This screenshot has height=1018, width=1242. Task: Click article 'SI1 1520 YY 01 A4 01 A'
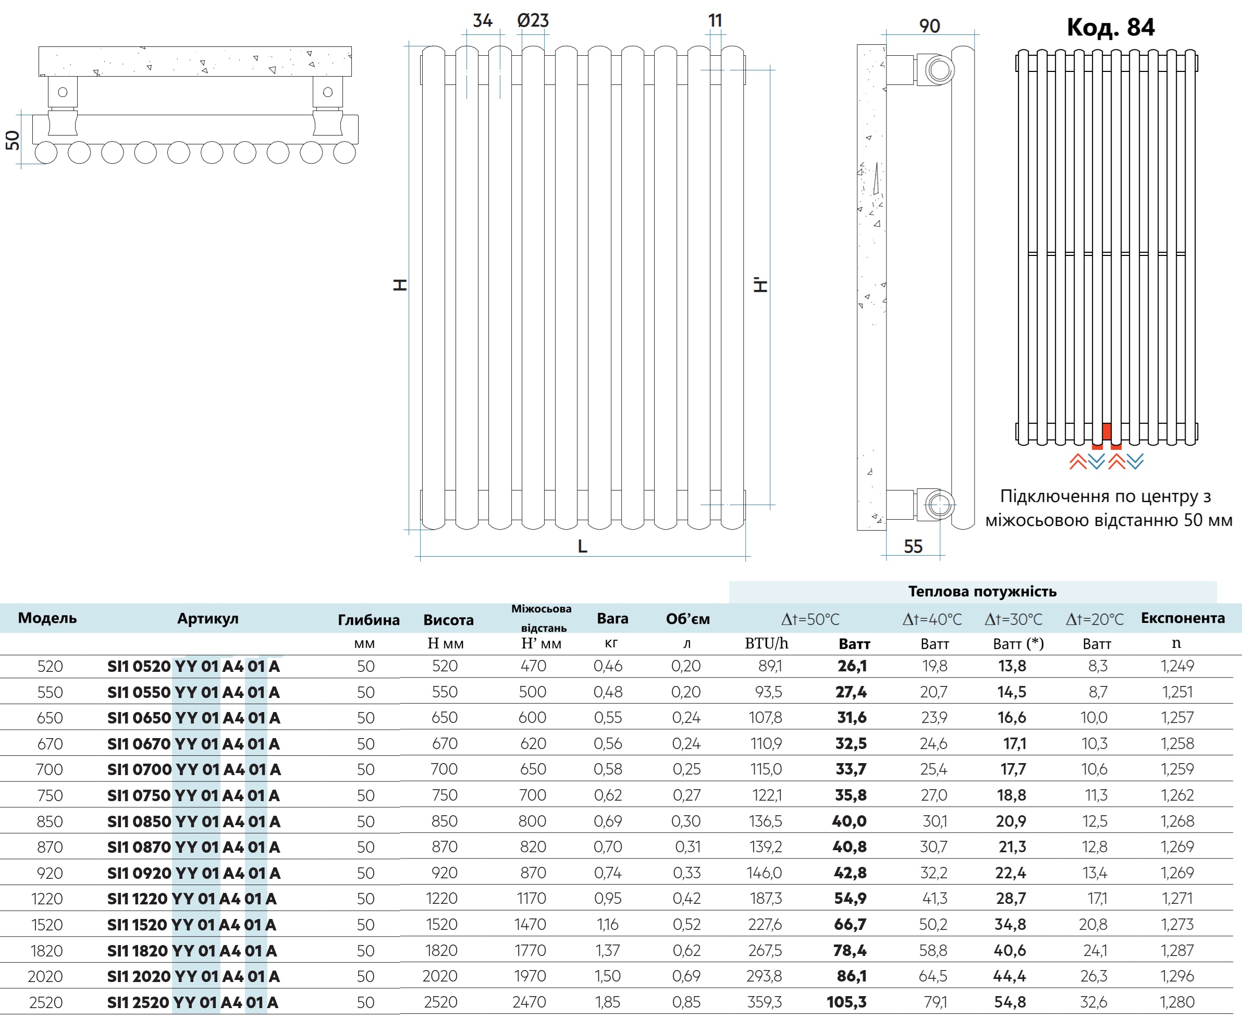[192, 925]
